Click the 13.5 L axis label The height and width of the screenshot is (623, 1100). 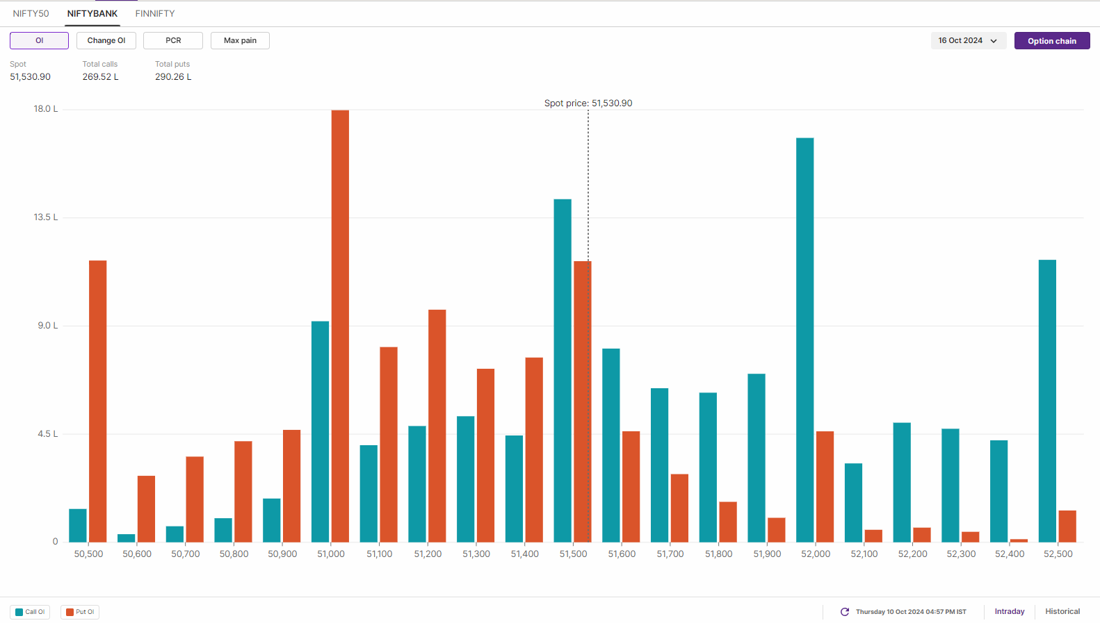[46, 217]
